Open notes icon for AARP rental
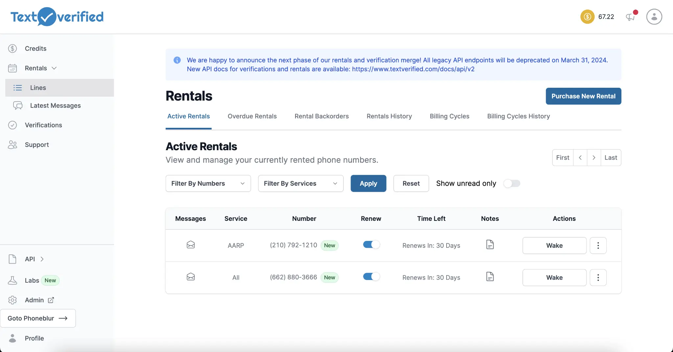Image resolution: width=673 pixels, height=352 pixels. coord(490,245)
